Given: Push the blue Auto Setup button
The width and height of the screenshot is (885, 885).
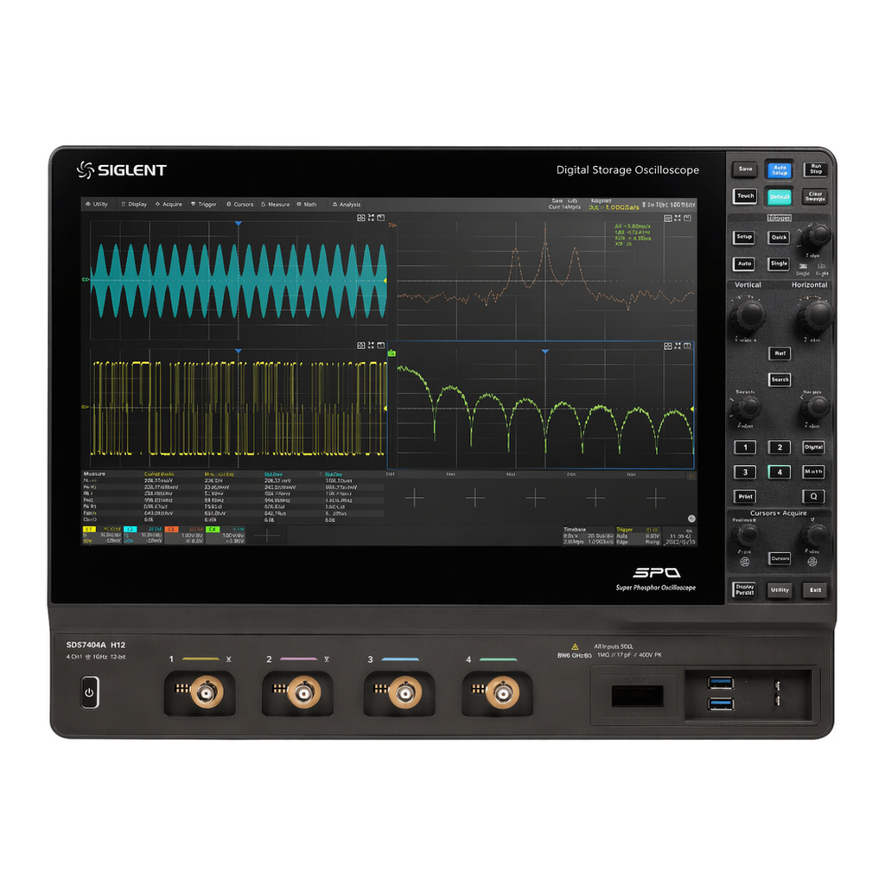Looking at the screenshot, I should click(780, 169).
